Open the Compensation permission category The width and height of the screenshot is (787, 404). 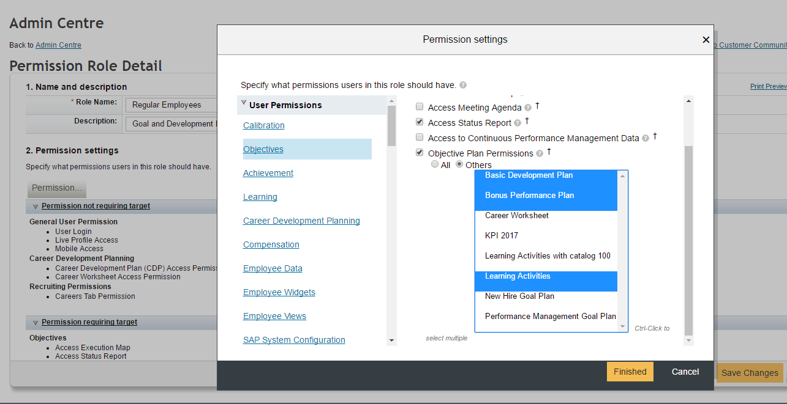pyautogui.click(x=271, y=244)
